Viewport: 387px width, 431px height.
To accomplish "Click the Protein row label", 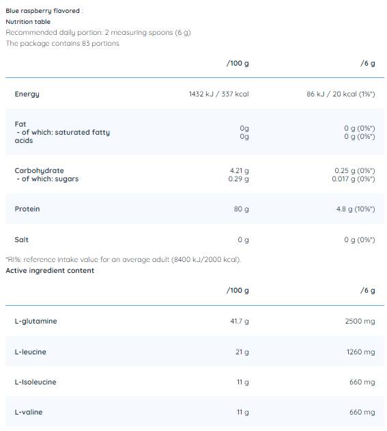I will pos(27,209).
